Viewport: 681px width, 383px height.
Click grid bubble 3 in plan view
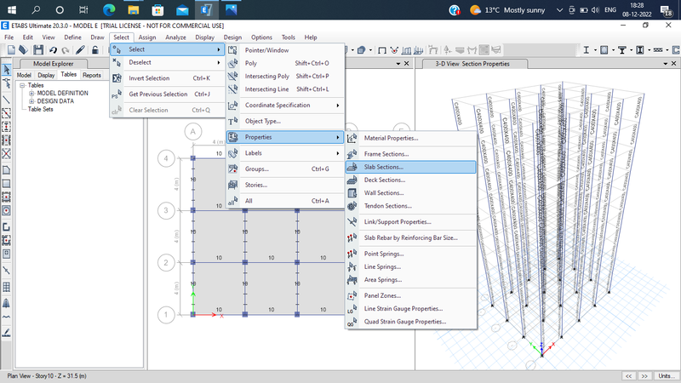tap(166, 210)
